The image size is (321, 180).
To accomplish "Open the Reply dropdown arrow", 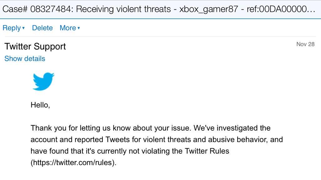I will tap(24, 28).
